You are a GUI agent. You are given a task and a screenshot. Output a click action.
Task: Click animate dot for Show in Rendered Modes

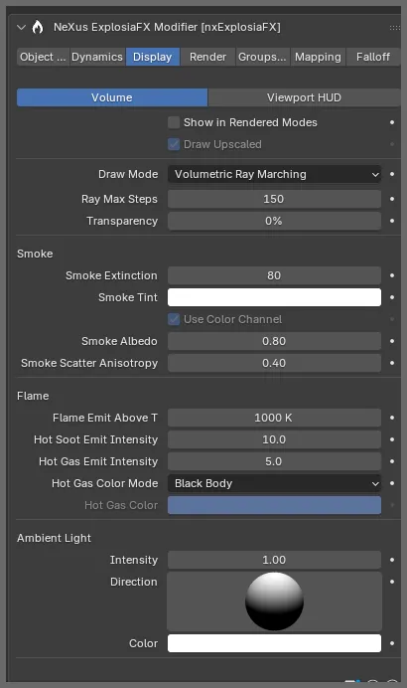pos(392,122)
